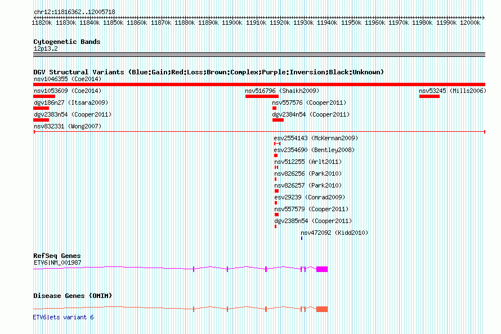This screenshot has height=334, width=501.
Task: Click the red bar under nsv53245
Action: pos(430,96)
